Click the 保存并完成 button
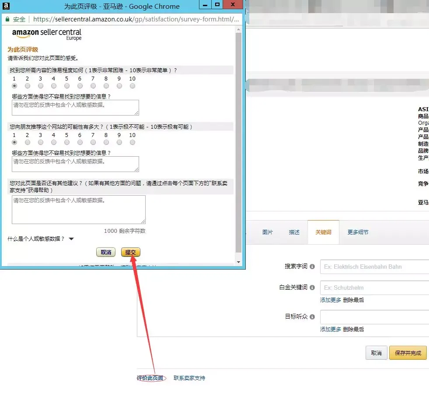This screenshot has width=429, height=393. [408, 353]
